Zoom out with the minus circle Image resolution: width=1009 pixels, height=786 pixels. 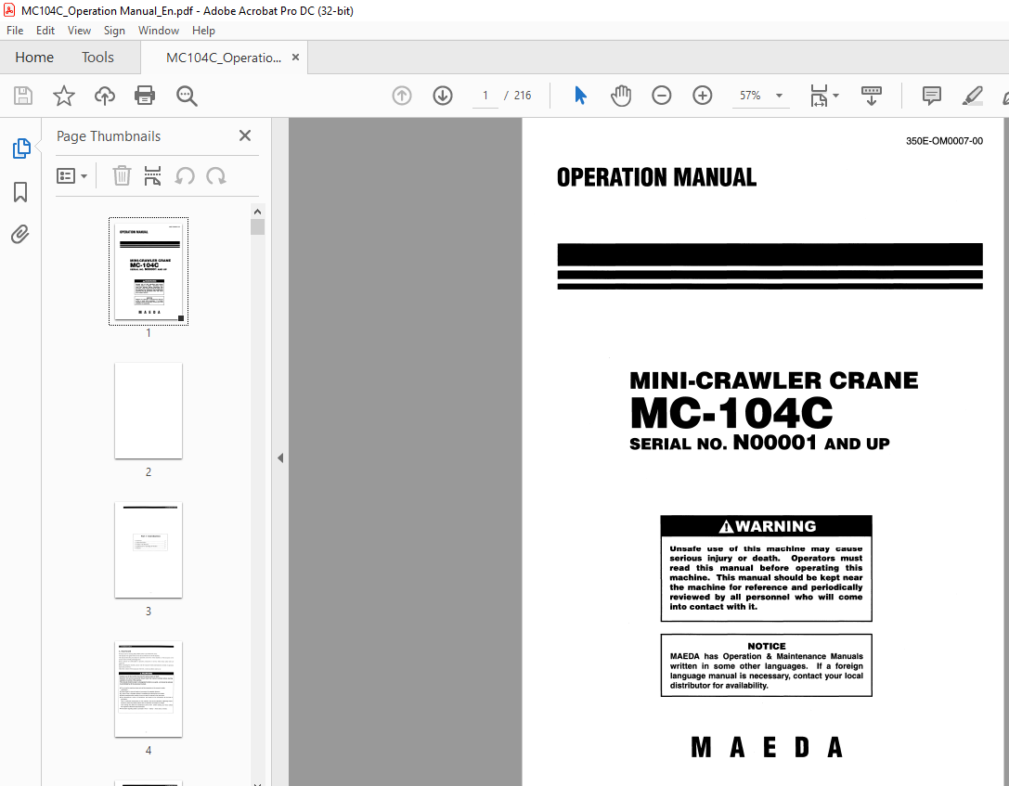662,96
